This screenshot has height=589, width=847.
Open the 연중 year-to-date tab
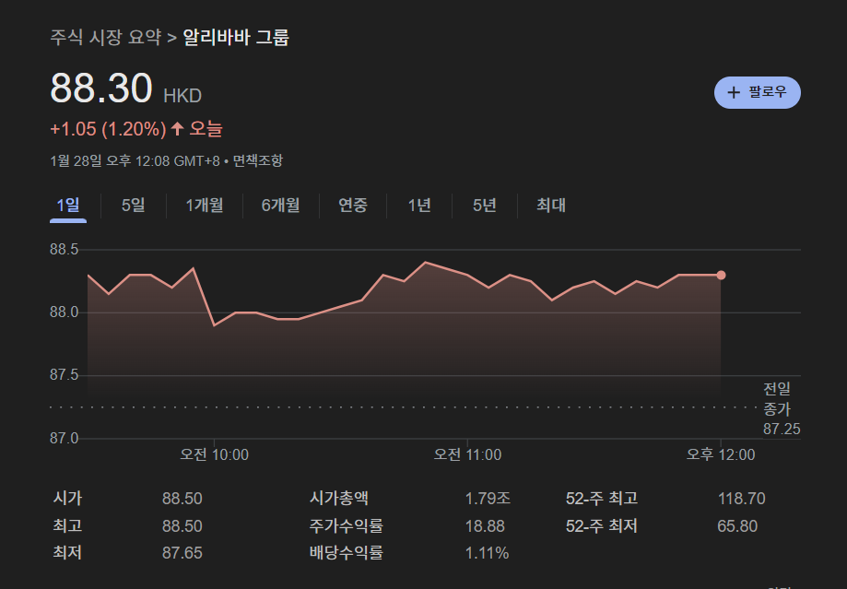(x=353, y=206)
